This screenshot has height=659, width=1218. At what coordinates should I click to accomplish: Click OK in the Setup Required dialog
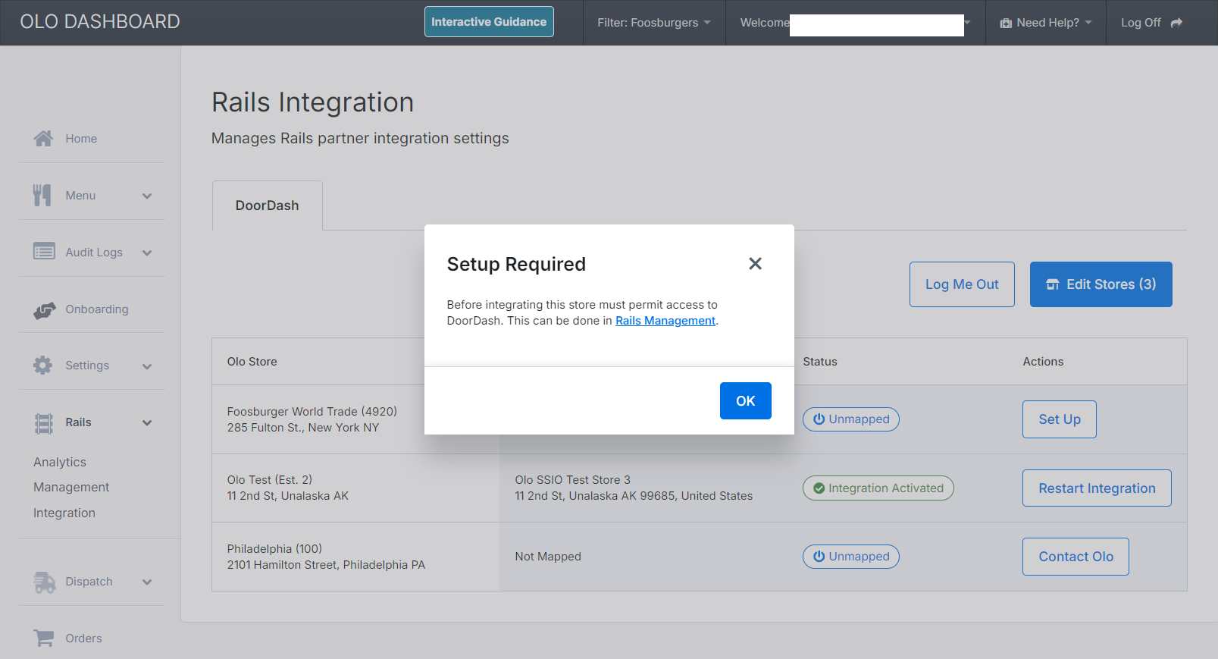pos(746,401)
